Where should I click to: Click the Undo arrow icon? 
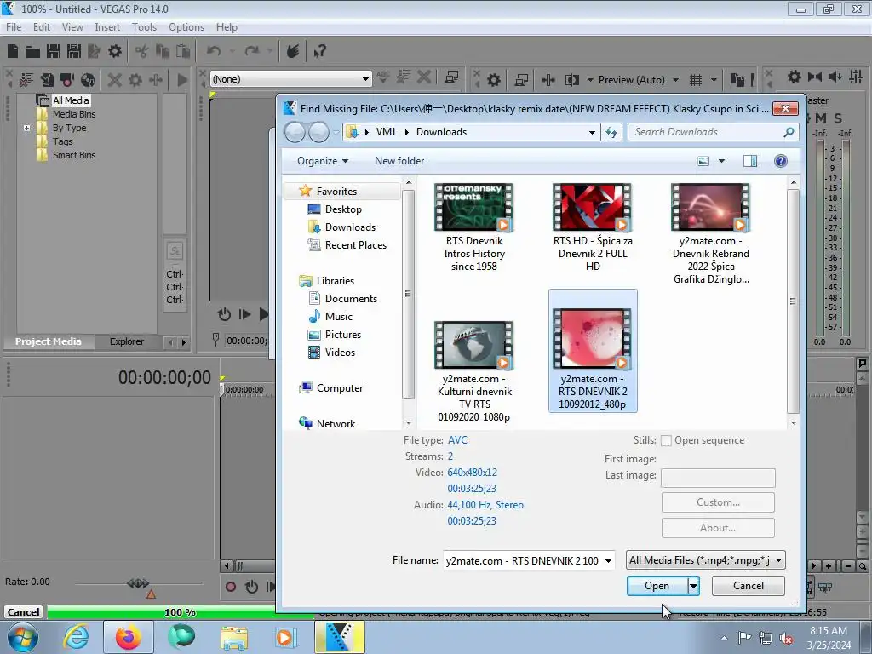coord(214,52)
